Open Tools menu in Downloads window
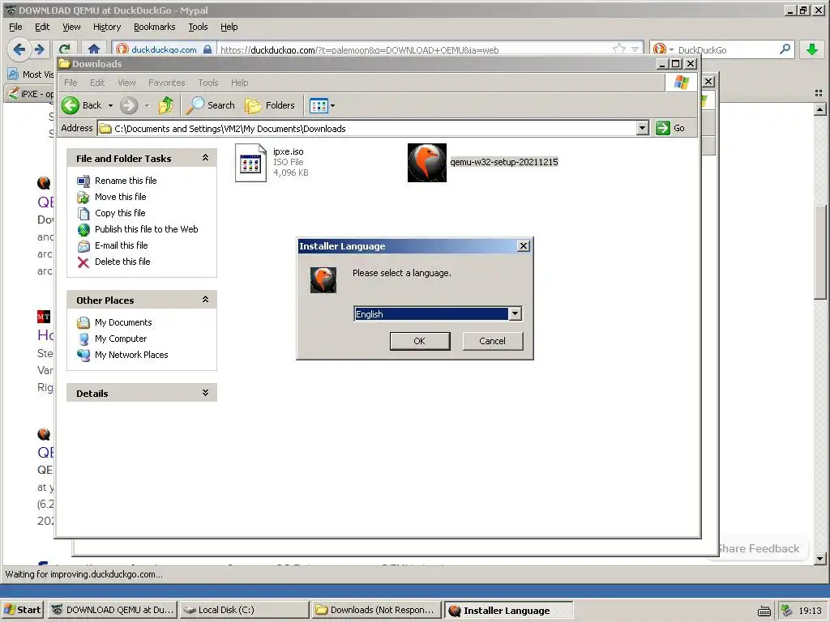Screen dimensions: 830x622 (208, 83)
